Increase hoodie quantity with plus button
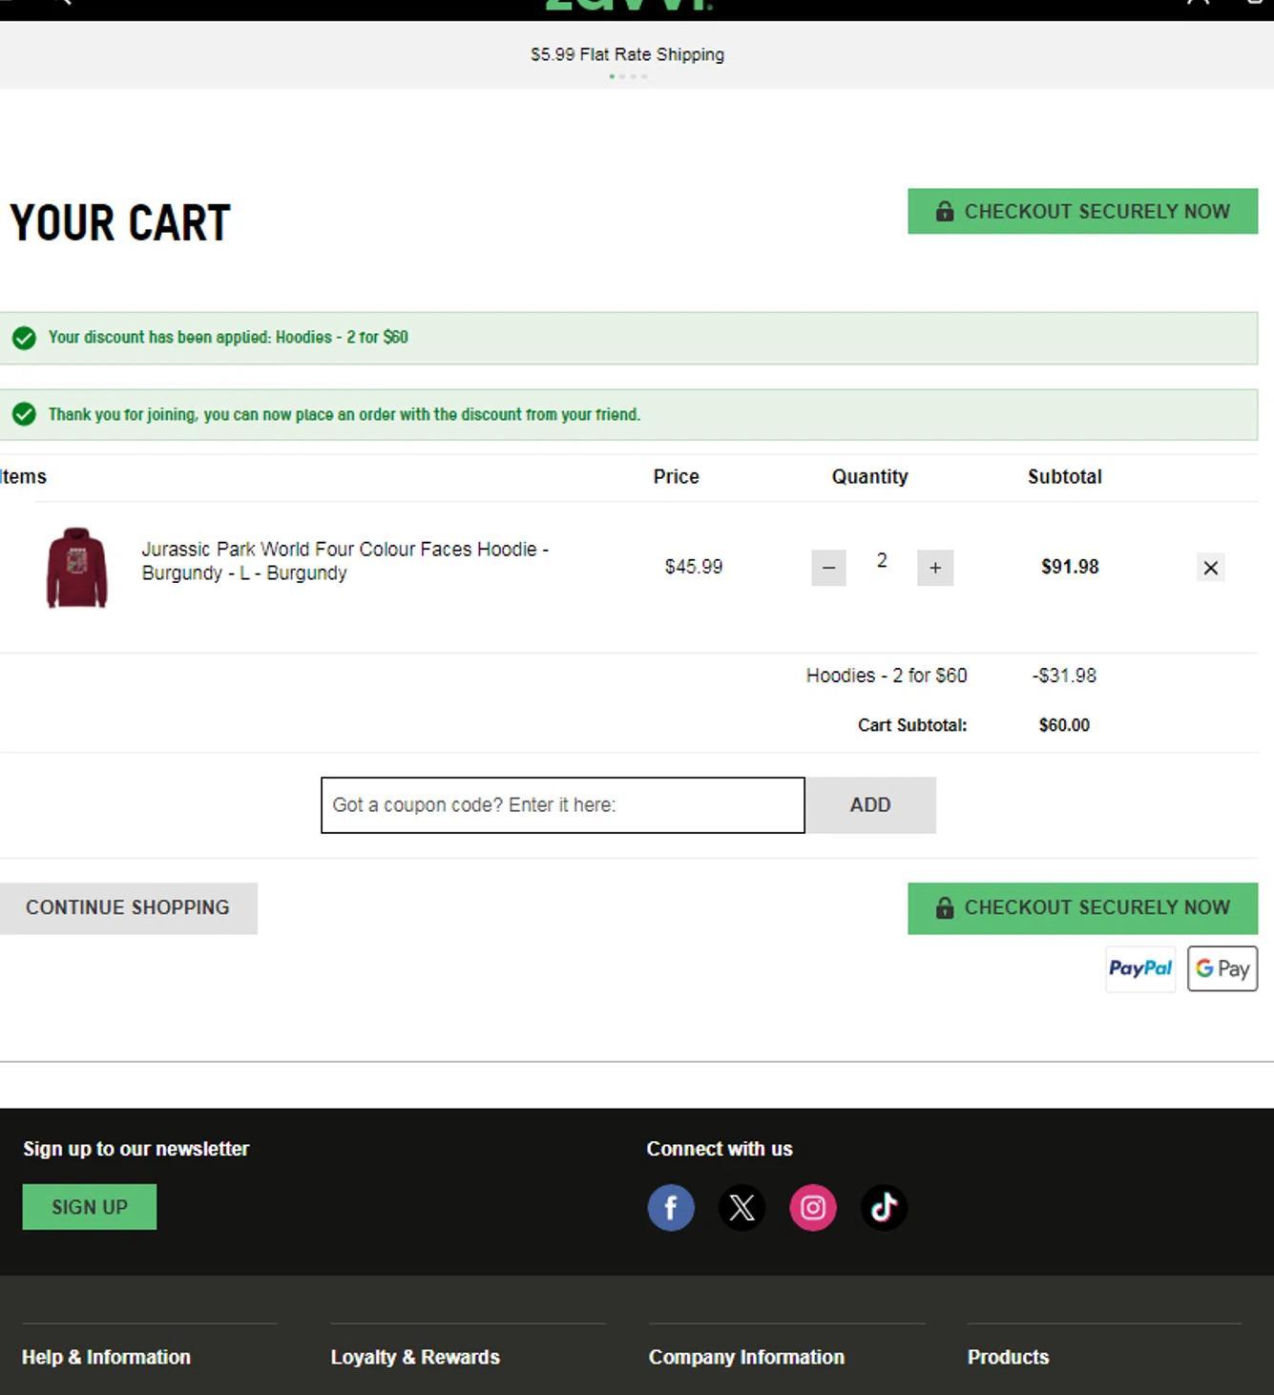Viewport: 1274px width, 1395px height. coord(935,568)
